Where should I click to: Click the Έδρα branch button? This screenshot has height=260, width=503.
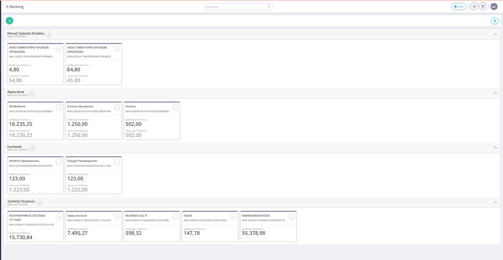coord(459,7)
